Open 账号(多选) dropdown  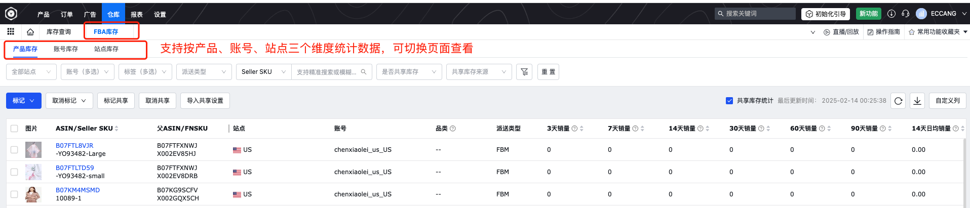(x=88, y=72)
